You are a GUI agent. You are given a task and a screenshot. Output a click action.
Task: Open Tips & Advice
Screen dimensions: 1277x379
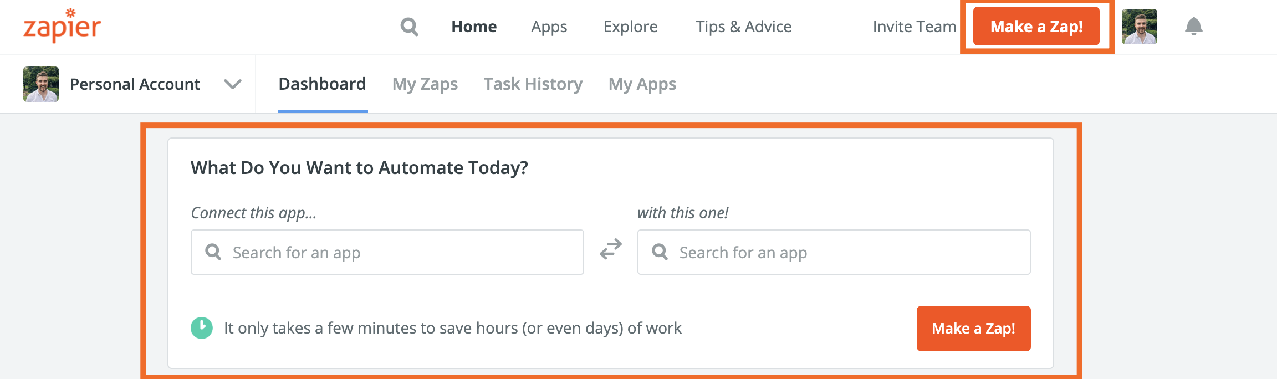(743, 27)
